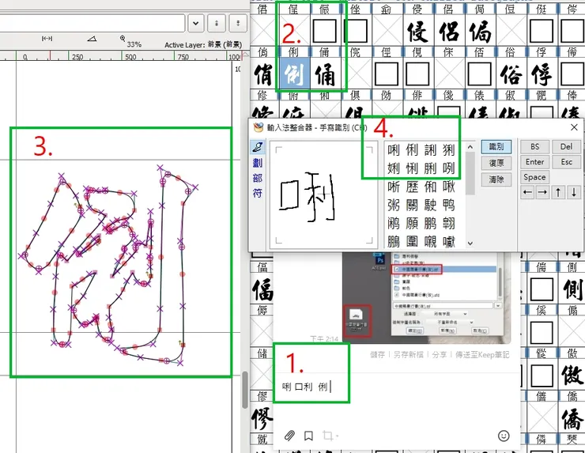Click the Esc key in handwriting panel

[x=566, y=162]
